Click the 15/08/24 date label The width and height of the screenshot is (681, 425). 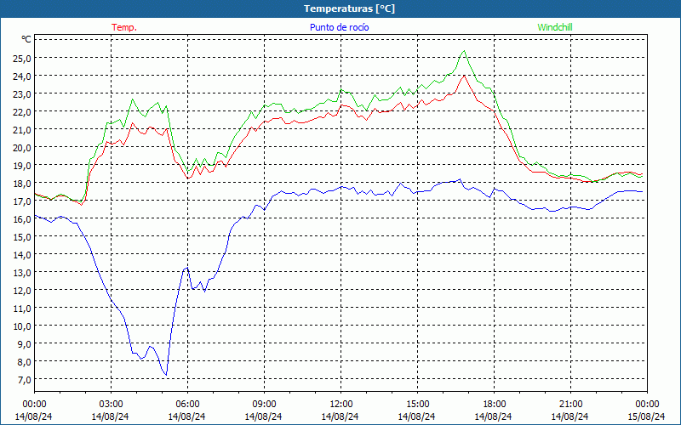coord(646,416)
